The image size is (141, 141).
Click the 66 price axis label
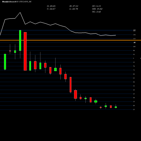pyautogui.click(x=134, y=74)
